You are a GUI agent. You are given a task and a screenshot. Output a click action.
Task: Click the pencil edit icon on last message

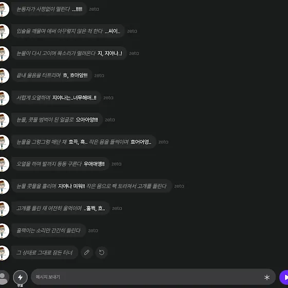click(x=87, y=253)
